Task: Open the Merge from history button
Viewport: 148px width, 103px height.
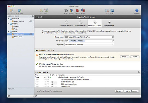Action: click(113, 37)
